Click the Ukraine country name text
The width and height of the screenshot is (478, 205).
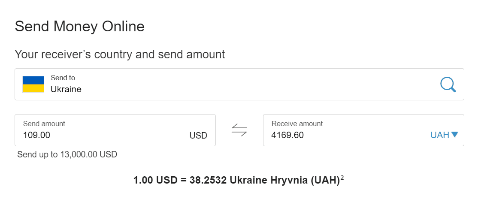(x=66, y=89)
